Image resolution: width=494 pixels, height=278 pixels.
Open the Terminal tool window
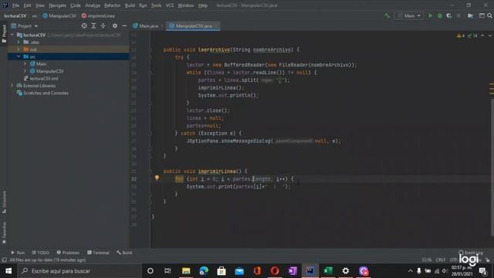coord(98,253)
